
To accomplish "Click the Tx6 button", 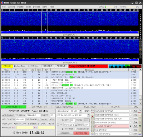I will [135, 130].
